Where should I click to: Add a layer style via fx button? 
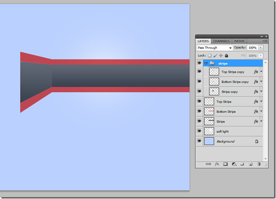coord(217,164)
